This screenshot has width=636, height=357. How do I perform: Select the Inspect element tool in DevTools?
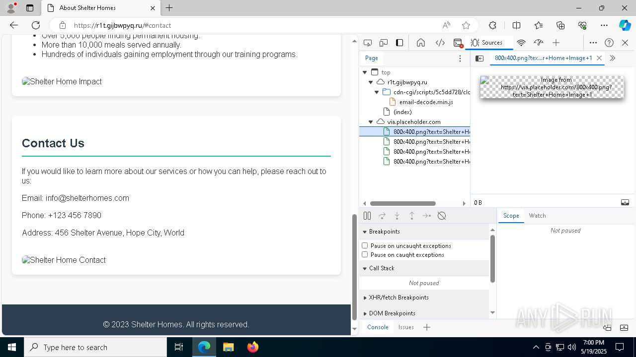click(x=368, y=43)
